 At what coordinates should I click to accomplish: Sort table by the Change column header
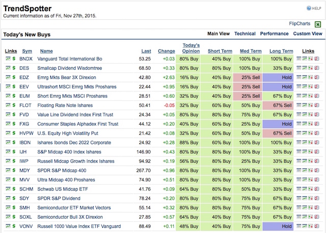167,51
